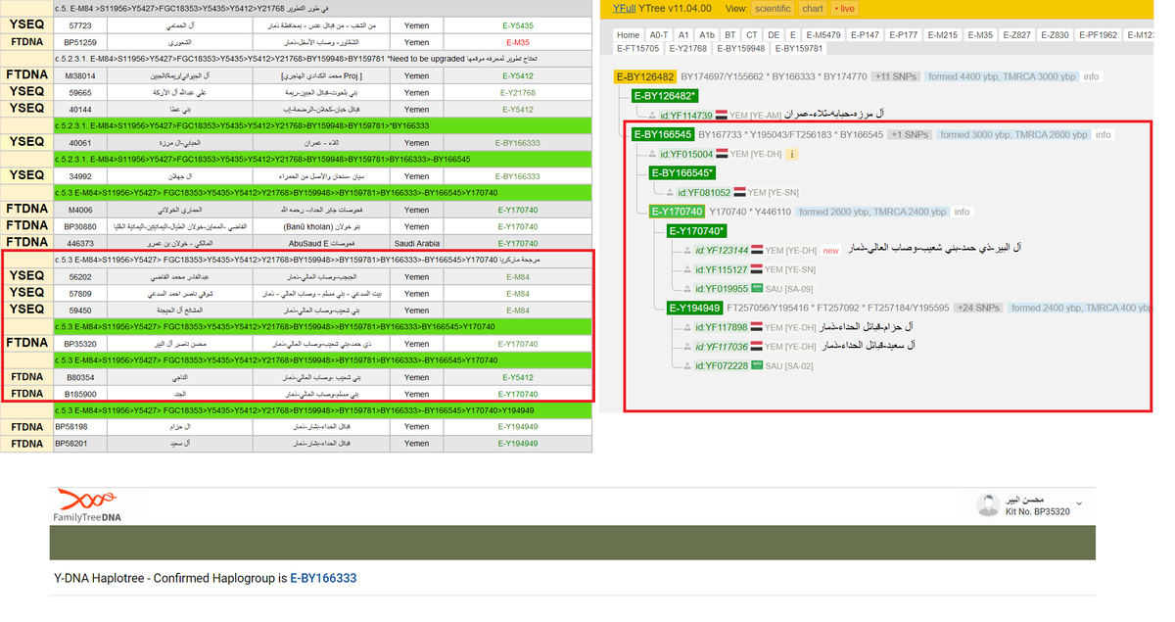Viewport: 1175px width, 622px height.
Task: Click the Yemen flag beside id:YF115127
Action: (758, 269)
